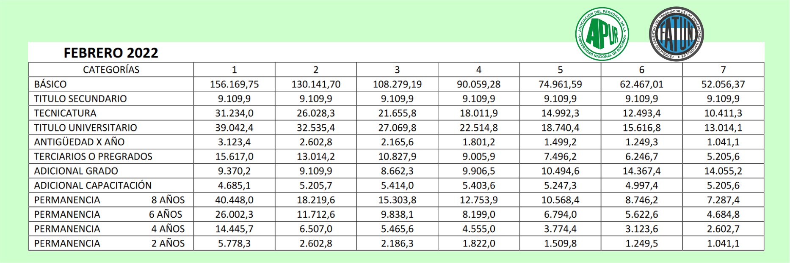Click básico category 7 value 52.056,37
This screenshot has height=263, width=790.
pos(723,84)
